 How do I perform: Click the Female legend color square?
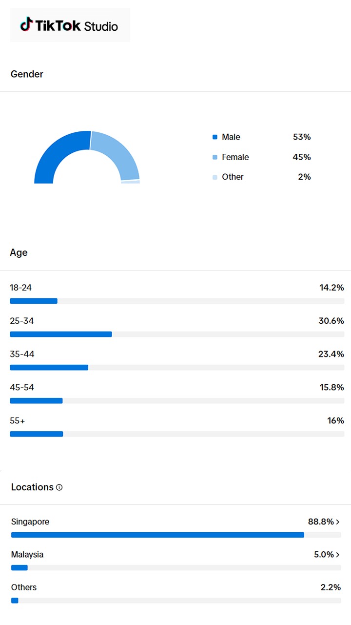pos(215,157)
